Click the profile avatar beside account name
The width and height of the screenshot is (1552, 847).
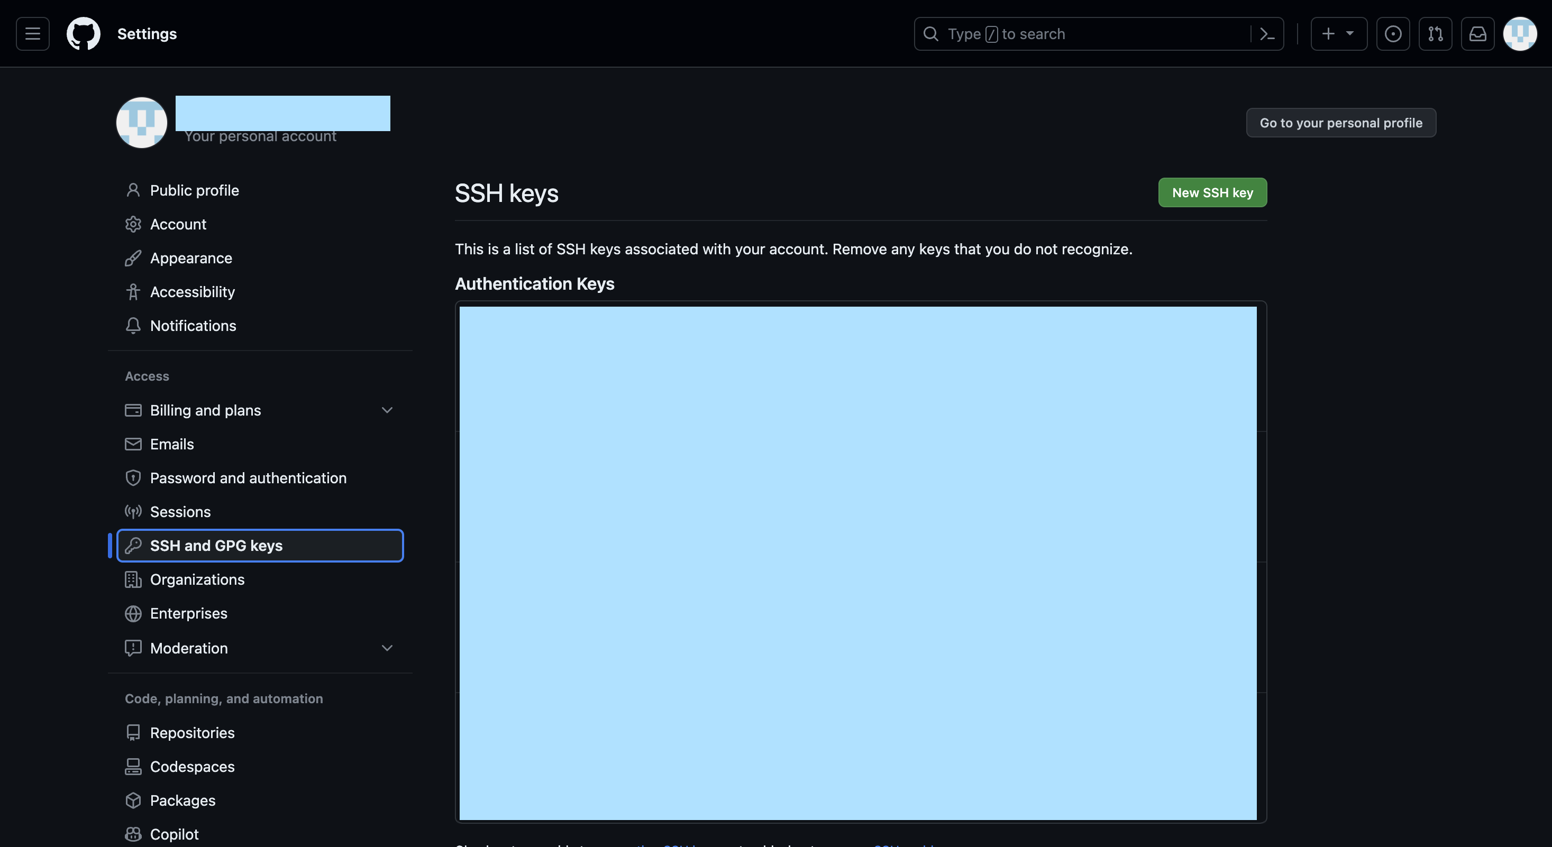[142, 123]
